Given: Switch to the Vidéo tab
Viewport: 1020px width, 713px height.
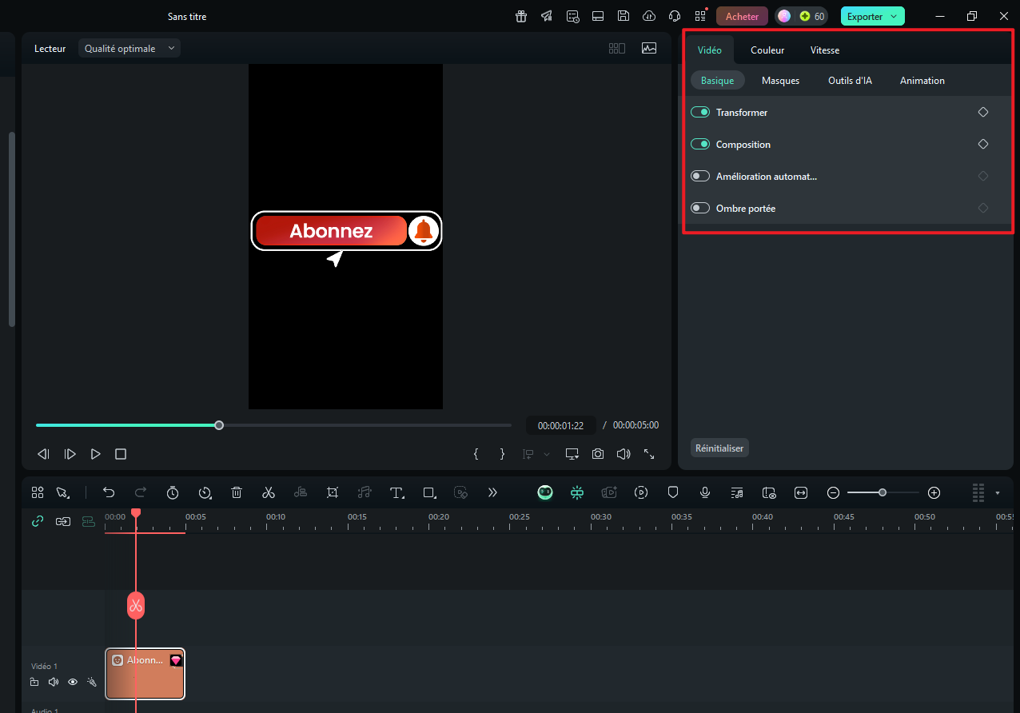Looking at the screenshot, I should [710, 50].
